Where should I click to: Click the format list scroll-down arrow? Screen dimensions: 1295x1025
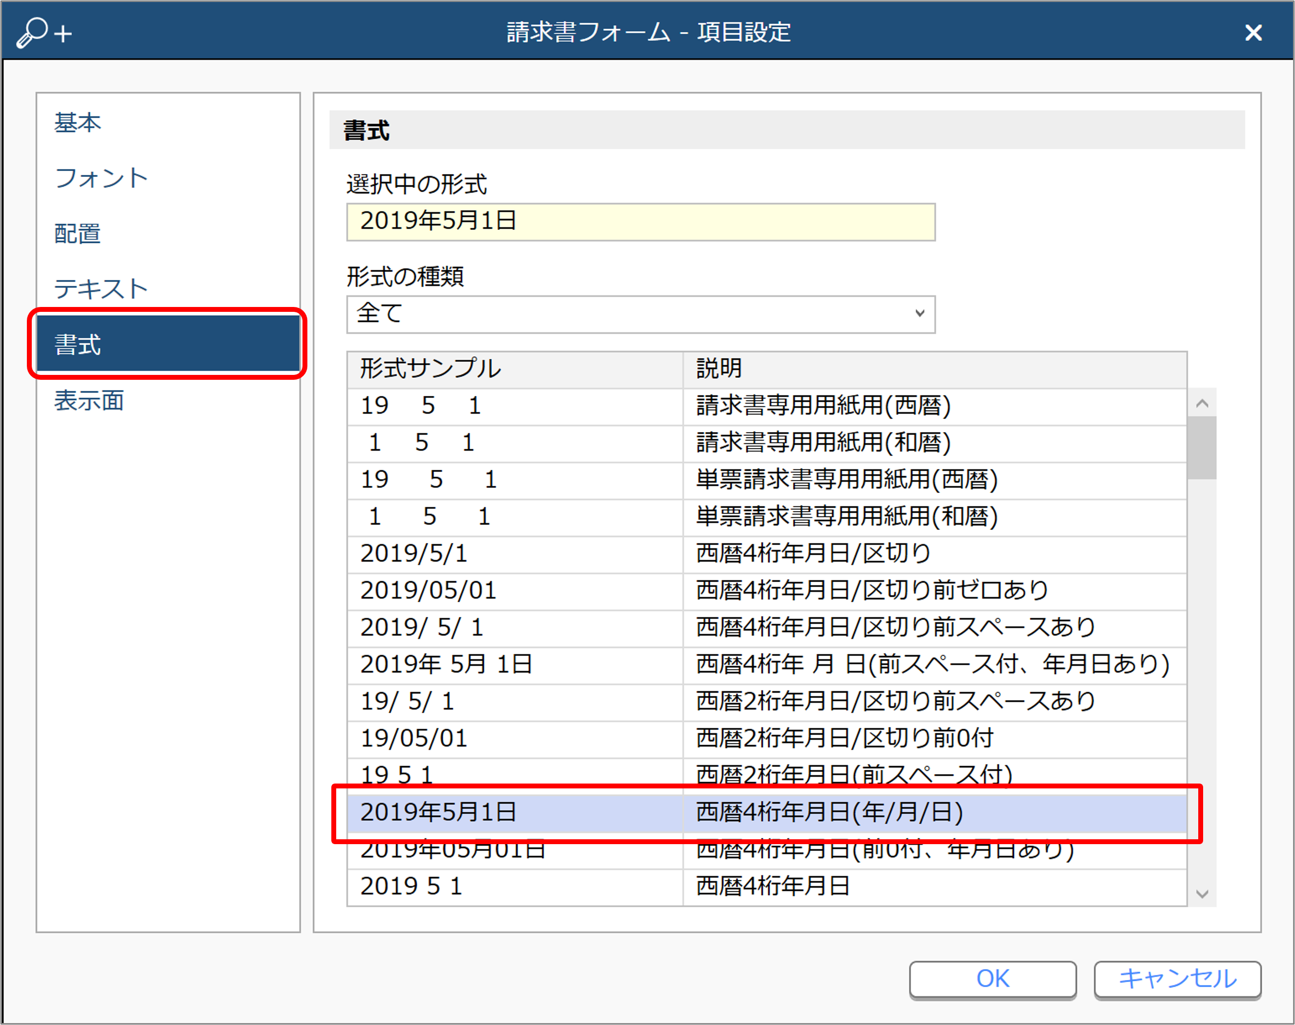click(x=1202, y=893)
